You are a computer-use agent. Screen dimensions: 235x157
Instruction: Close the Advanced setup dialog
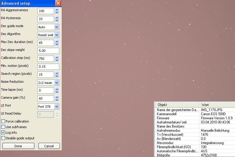58,3
